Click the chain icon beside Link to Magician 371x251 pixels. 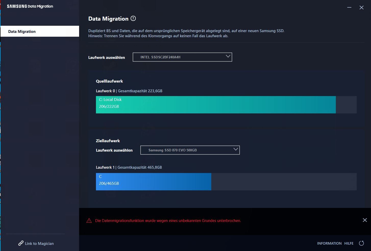coord(21,243)
